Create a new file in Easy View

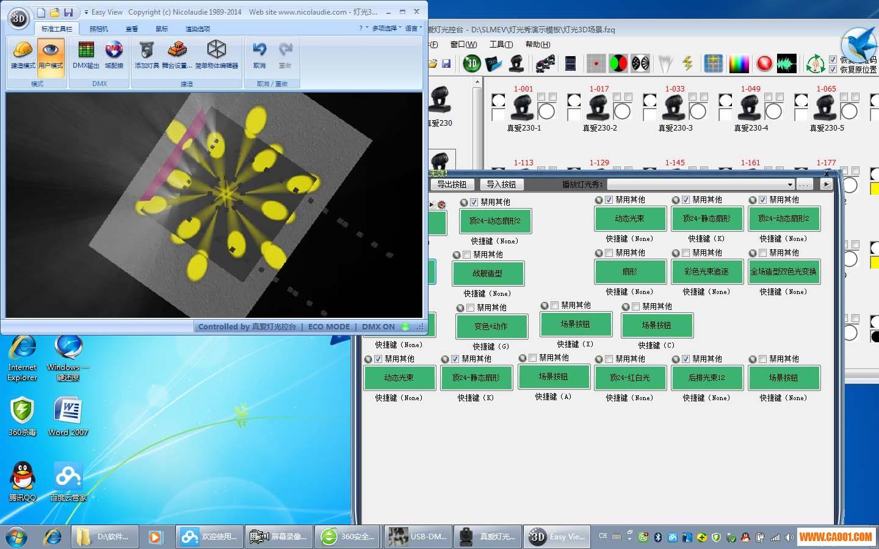(x=41, y=12)
